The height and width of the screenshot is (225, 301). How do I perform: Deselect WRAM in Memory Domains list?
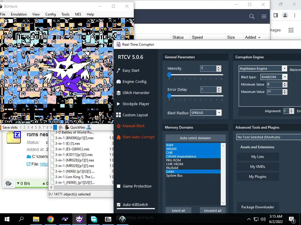[x=193, y=149]
